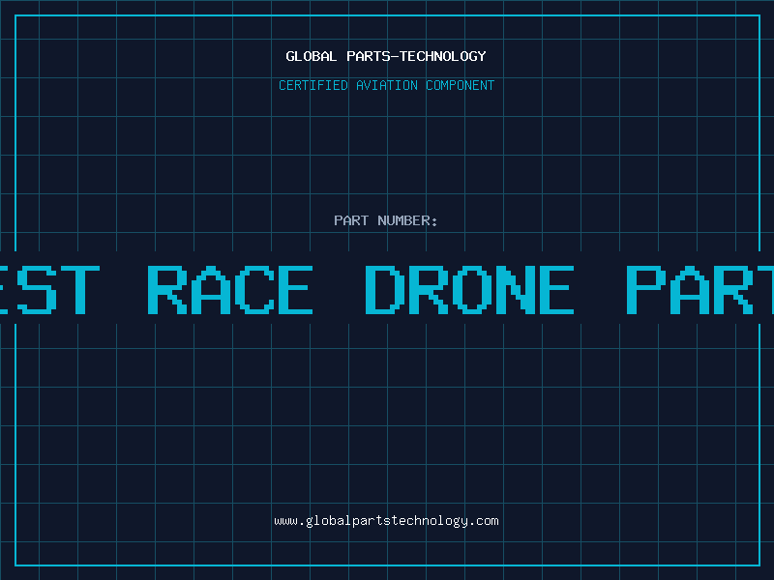Click the GLOBAL PARTS-TECHNOLOGY title text
The width and height of the screenshot is (774, 580).
[386, 56]
